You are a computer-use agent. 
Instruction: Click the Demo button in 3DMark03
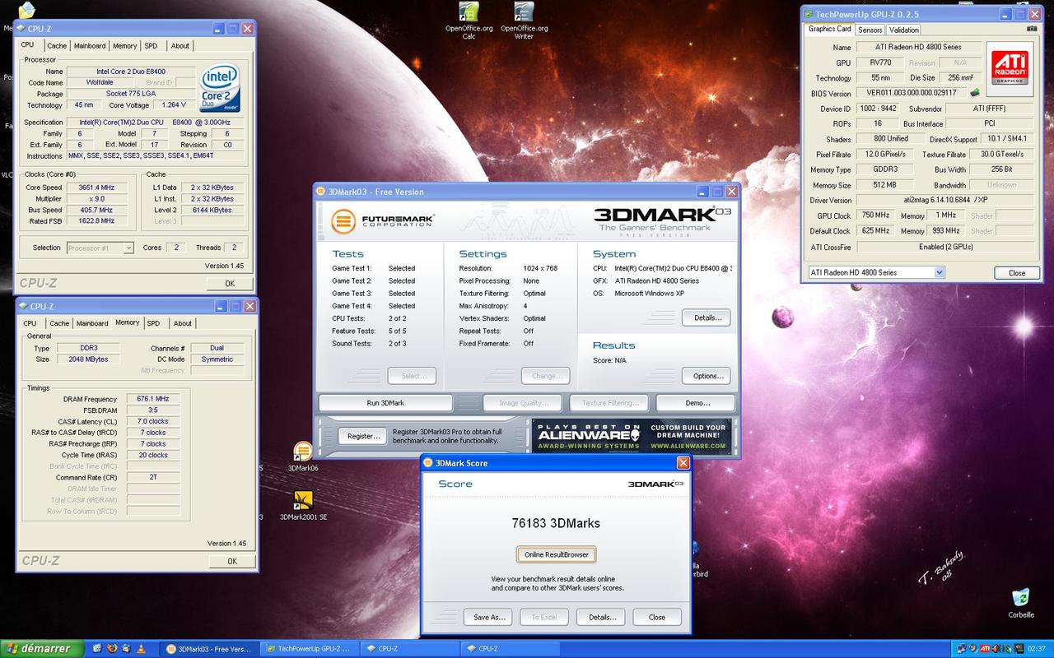(697, 403)
